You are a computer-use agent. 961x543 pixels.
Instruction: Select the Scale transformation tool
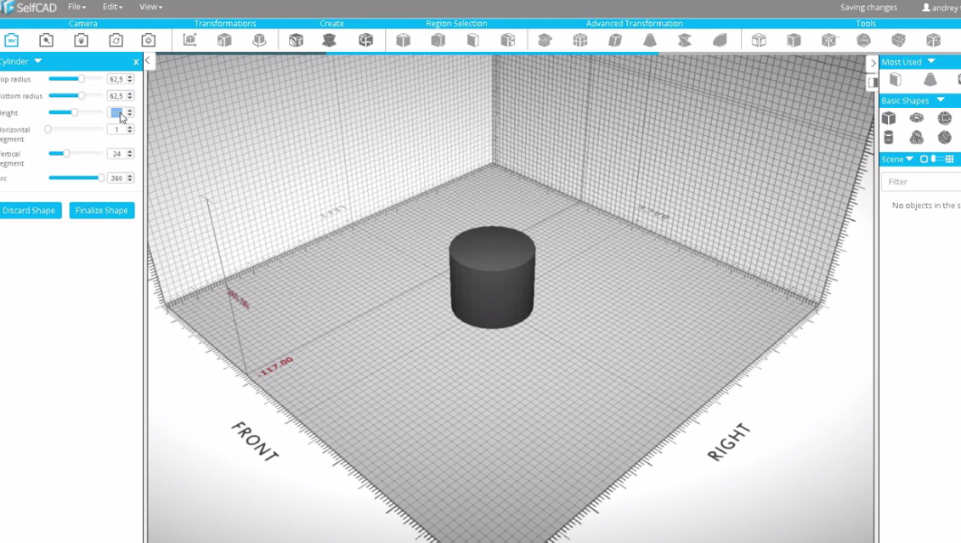pyautogui.click(x=224, y=41)
